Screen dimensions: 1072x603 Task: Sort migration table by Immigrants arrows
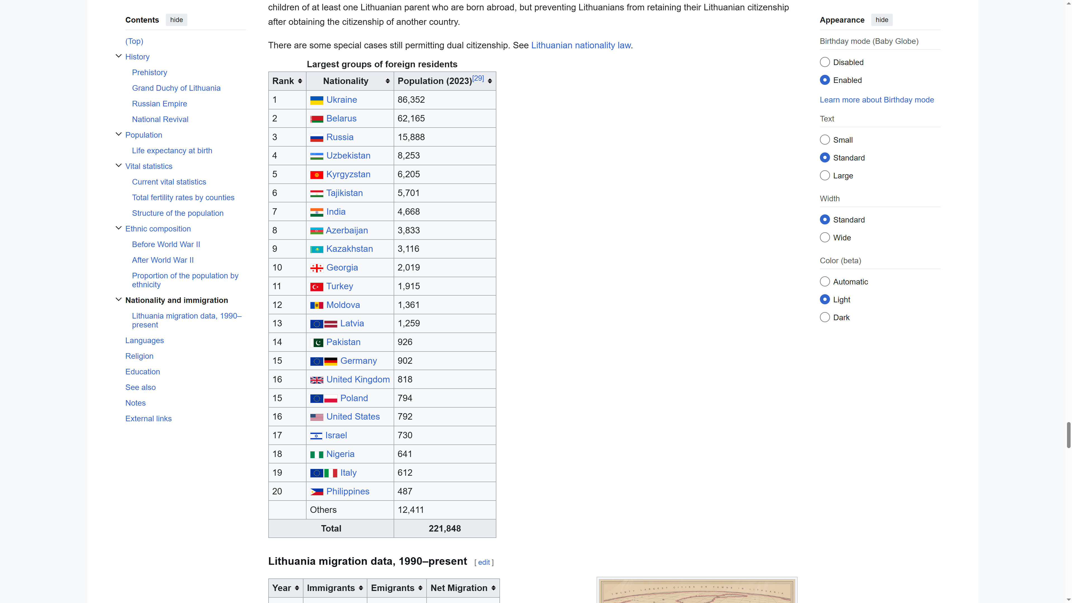pyautogui.click(x=360, y=588)
